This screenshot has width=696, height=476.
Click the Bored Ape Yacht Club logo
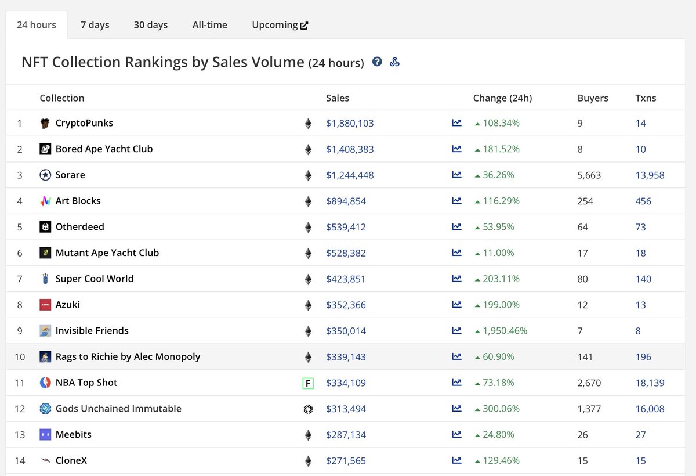46,149
